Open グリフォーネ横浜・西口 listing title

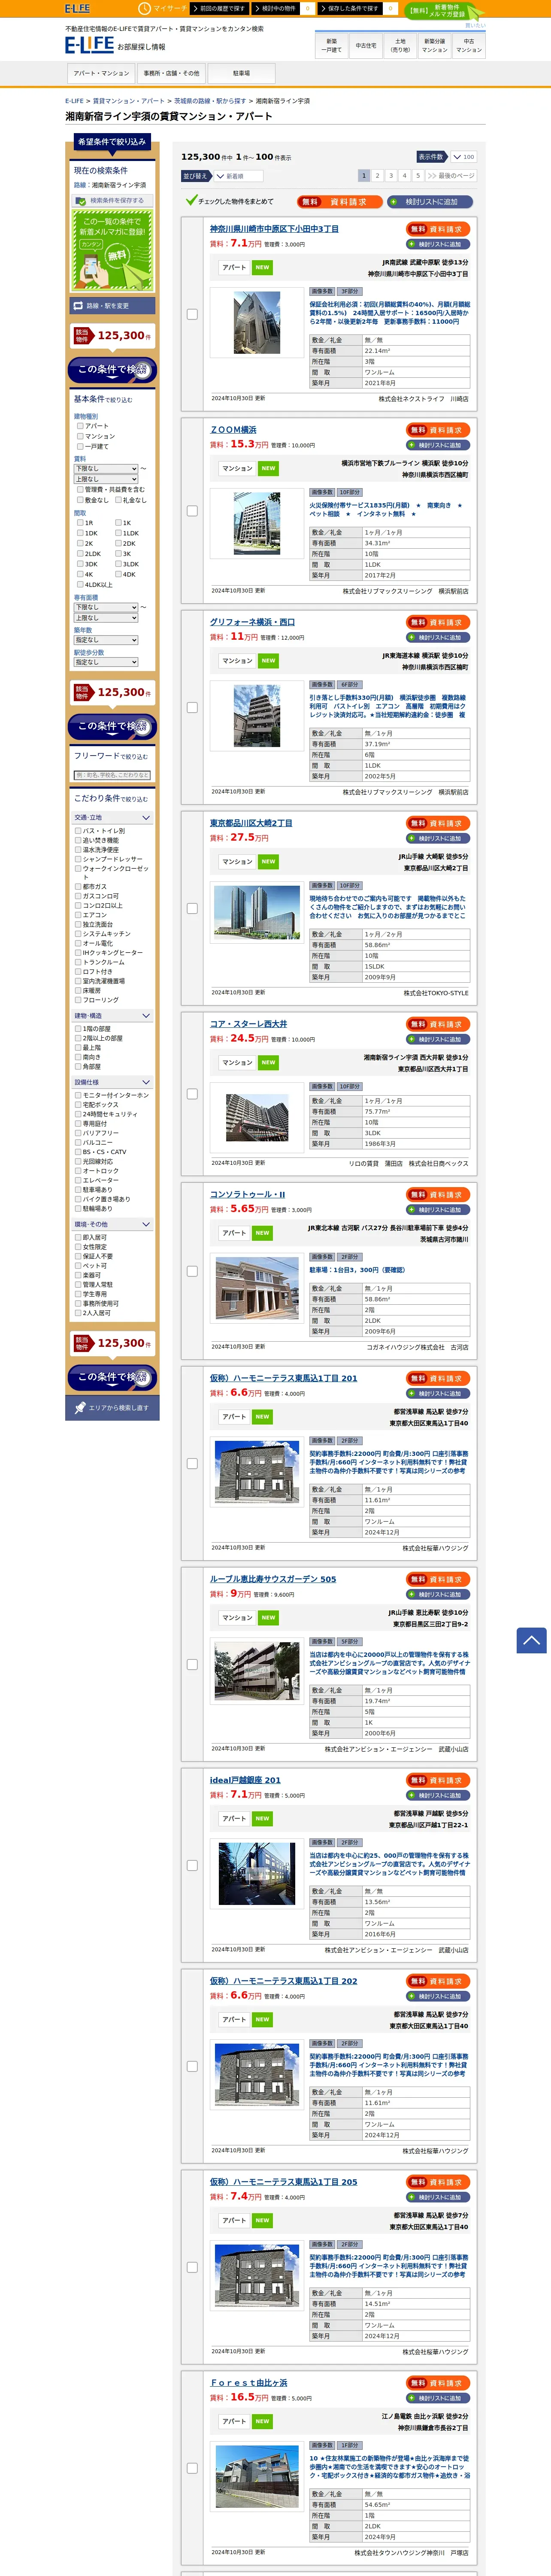pyautogui.click(x=252, y=622)
